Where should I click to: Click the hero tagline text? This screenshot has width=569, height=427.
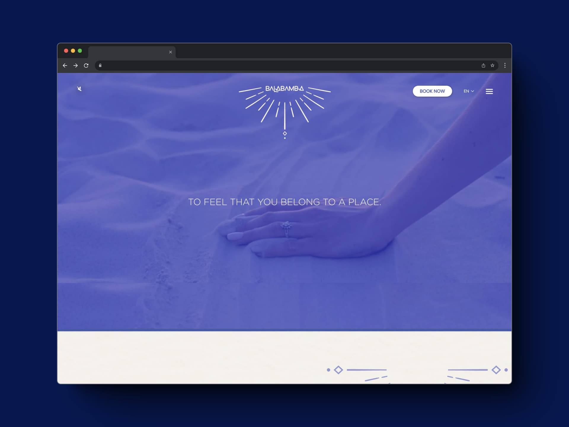coord(284,202)
